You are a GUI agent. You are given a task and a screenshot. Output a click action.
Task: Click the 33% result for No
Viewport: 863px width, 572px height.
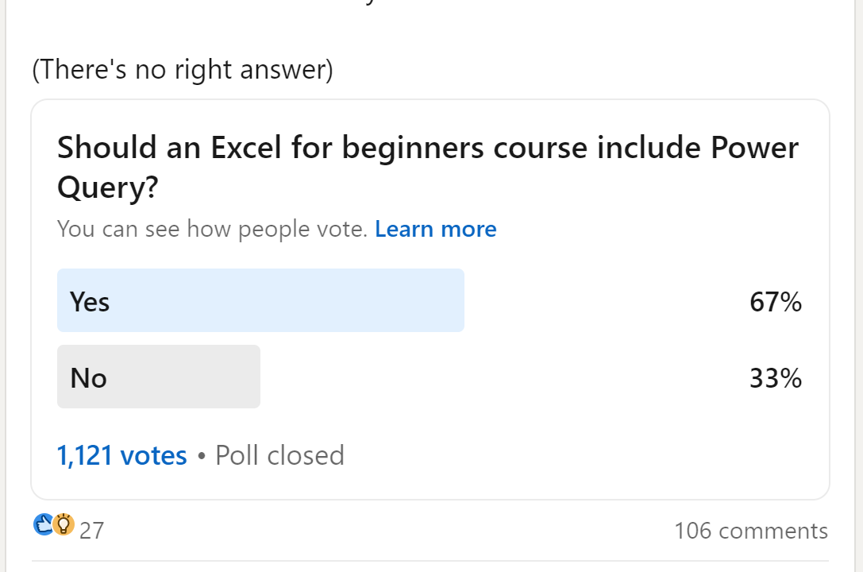click(775, 378)
